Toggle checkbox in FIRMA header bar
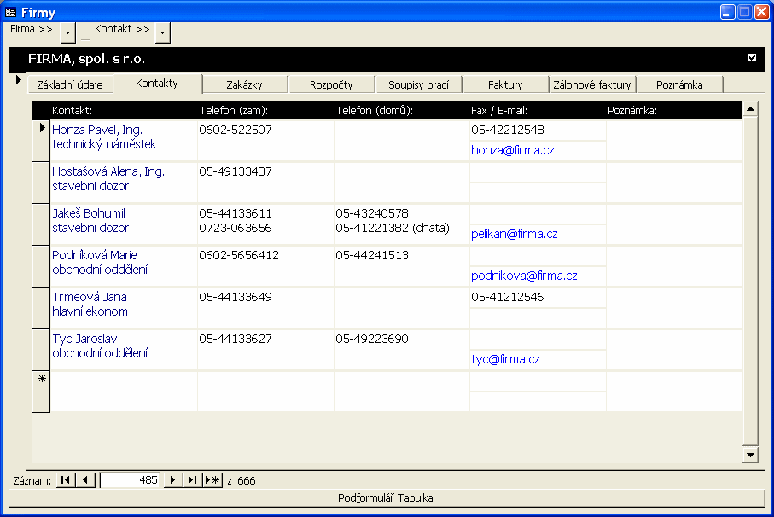 pyautogui.click(x=752, y=58)
